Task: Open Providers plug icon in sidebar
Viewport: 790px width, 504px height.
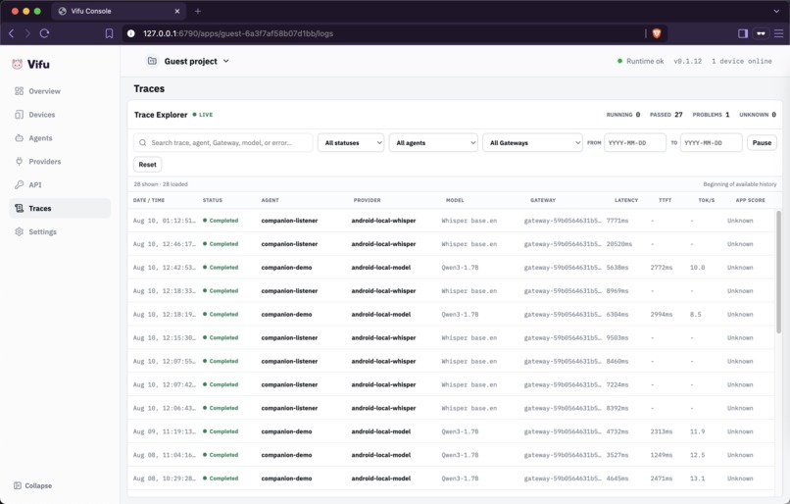Action: point(20,161)
